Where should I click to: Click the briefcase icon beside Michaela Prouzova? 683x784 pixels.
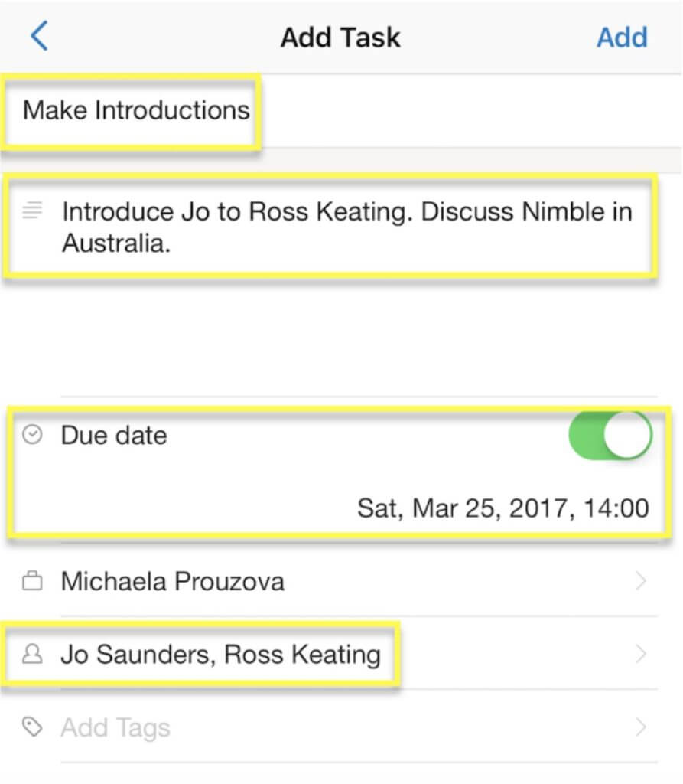[x=32, y=582]
